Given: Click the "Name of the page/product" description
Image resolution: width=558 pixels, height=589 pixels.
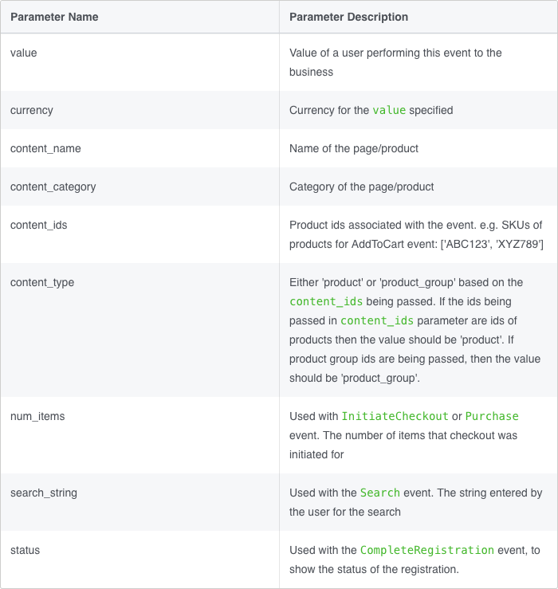Looking at the screenshot, I should point(354,148).
